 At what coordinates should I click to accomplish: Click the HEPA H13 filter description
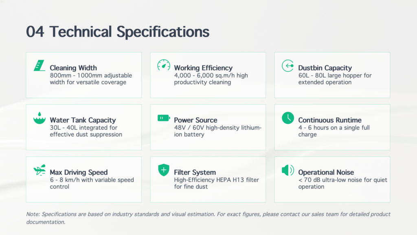click(x=216, y=183)
